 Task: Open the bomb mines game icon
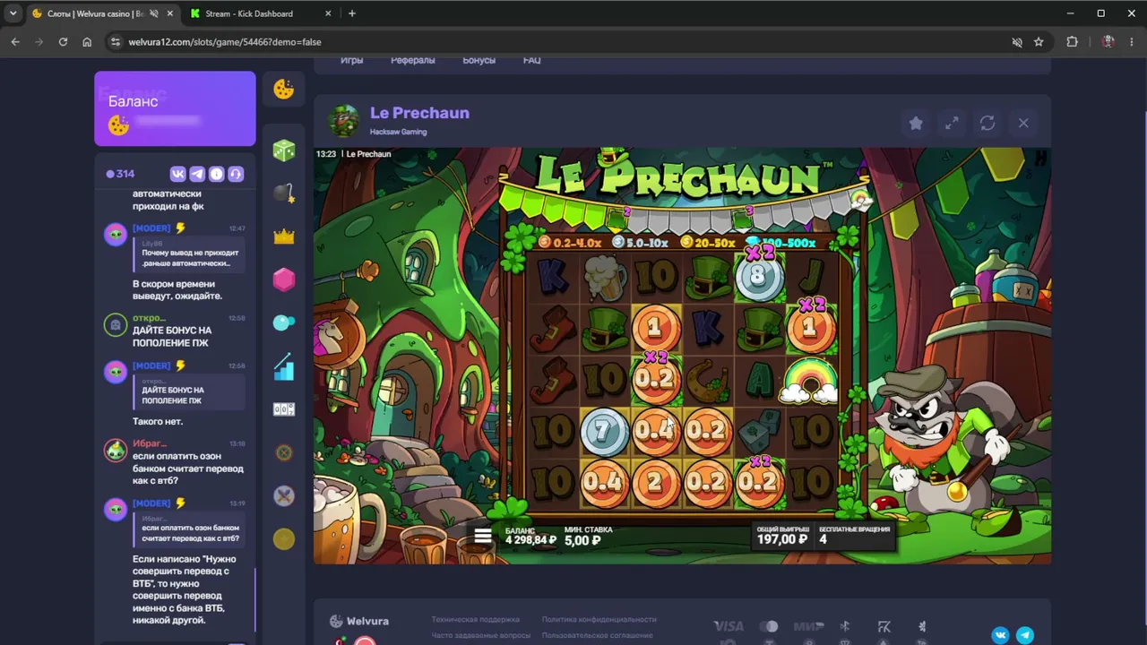[x=284, y=193]
